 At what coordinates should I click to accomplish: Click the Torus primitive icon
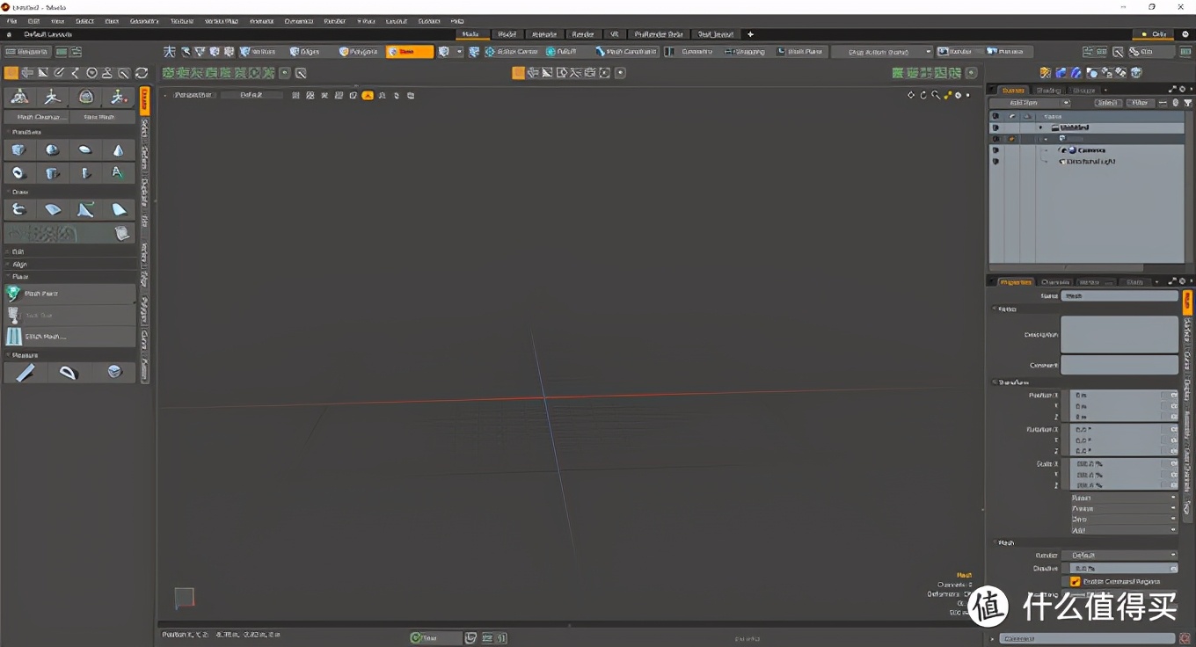[18, 173]
